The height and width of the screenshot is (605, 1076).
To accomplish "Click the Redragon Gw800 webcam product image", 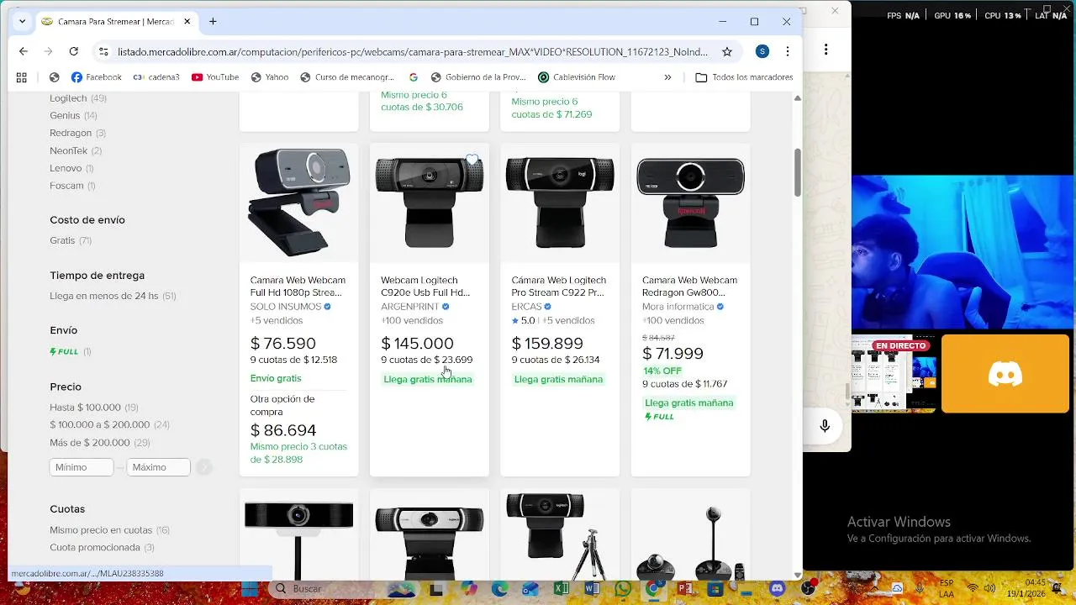I will click(690, 203).
